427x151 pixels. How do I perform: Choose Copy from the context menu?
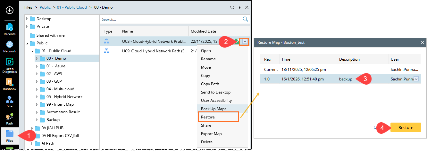[222, 76]
